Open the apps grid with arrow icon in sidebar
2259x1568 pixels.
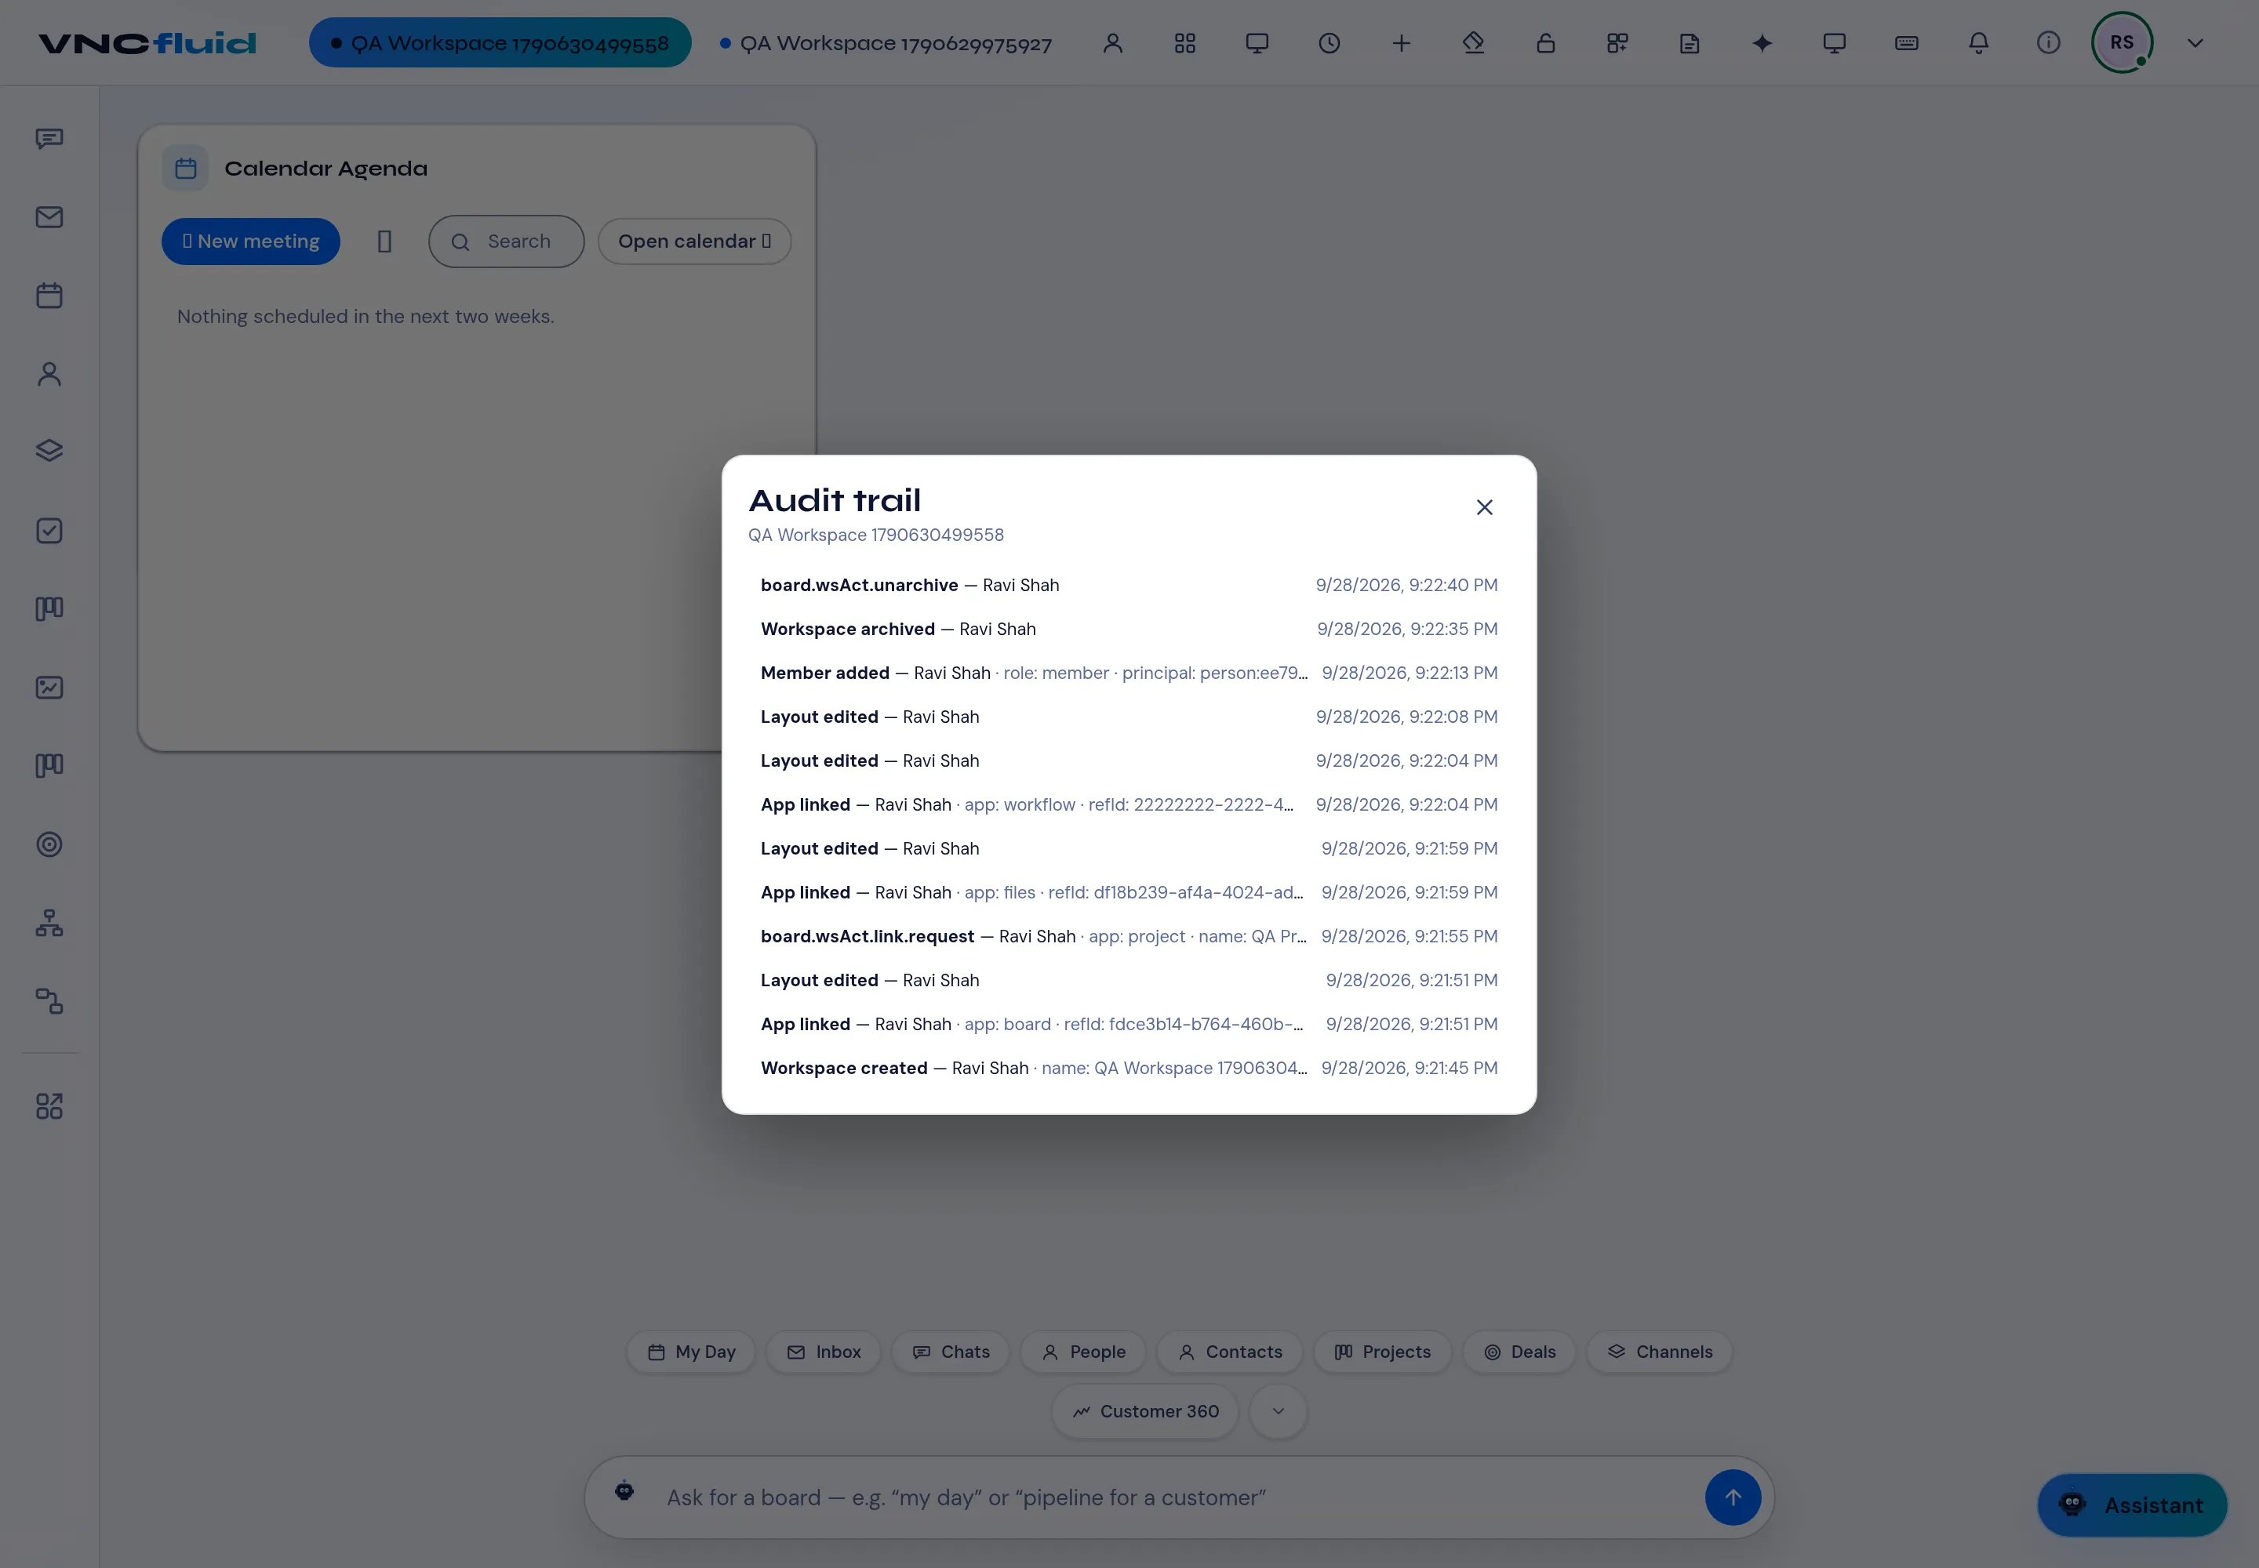click(x=49, y=1106)
